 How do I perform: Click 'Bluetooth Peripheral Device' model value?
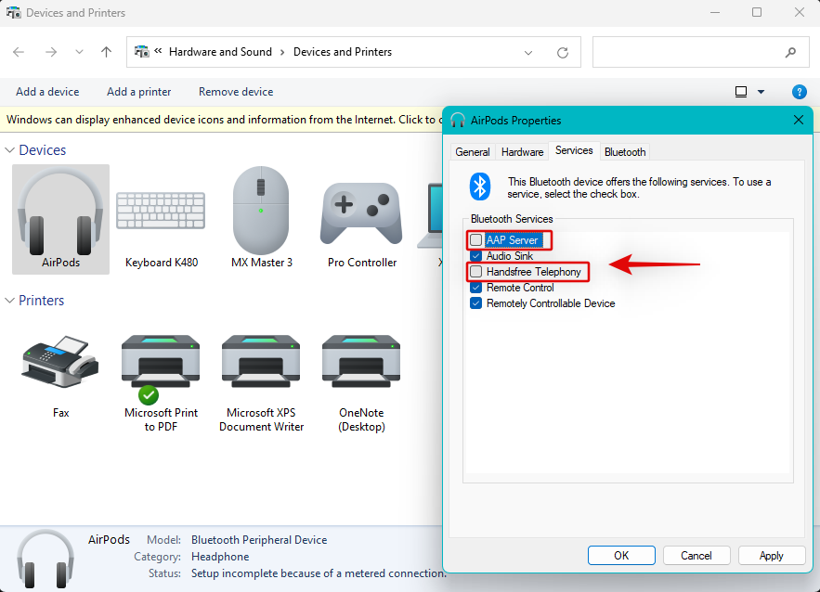tap(259, 540)
